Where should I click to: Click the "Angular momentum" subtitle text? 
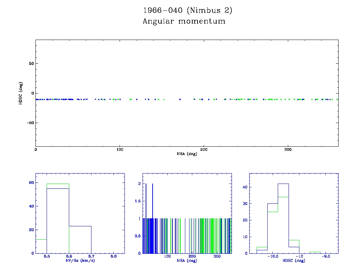click(x=184, y=22)
